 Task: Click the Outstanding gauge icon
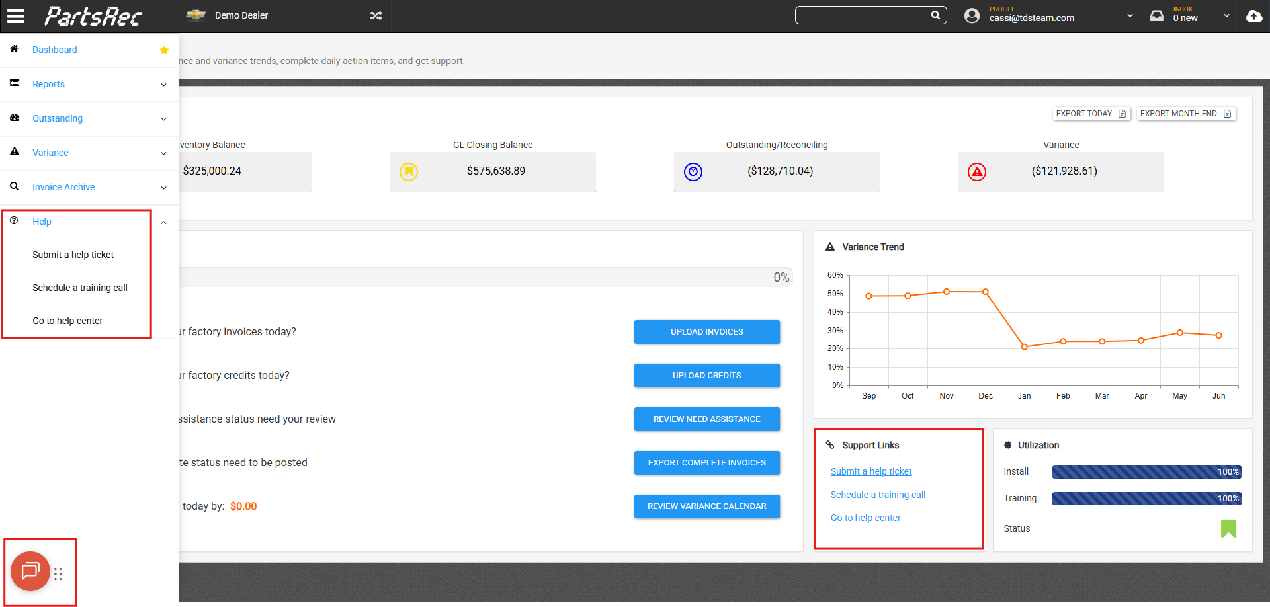15,118
